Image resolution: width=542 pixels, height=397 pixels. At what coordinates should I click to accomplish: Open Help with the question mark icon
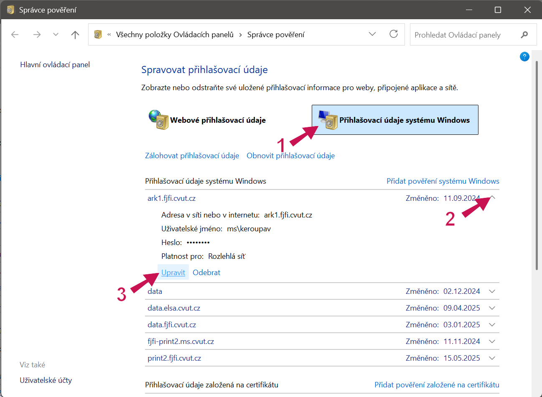(x=524, y=57)
